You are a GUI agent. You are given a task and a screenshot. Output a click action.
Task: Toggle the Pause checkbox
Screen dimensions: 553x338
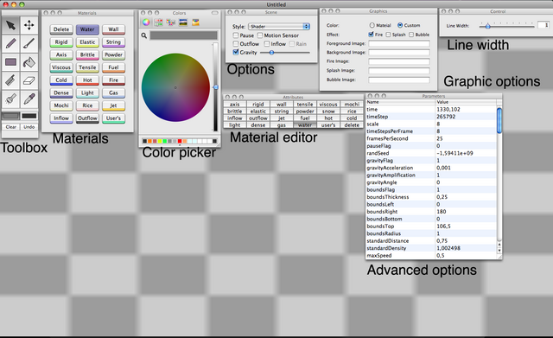[236, 35]
